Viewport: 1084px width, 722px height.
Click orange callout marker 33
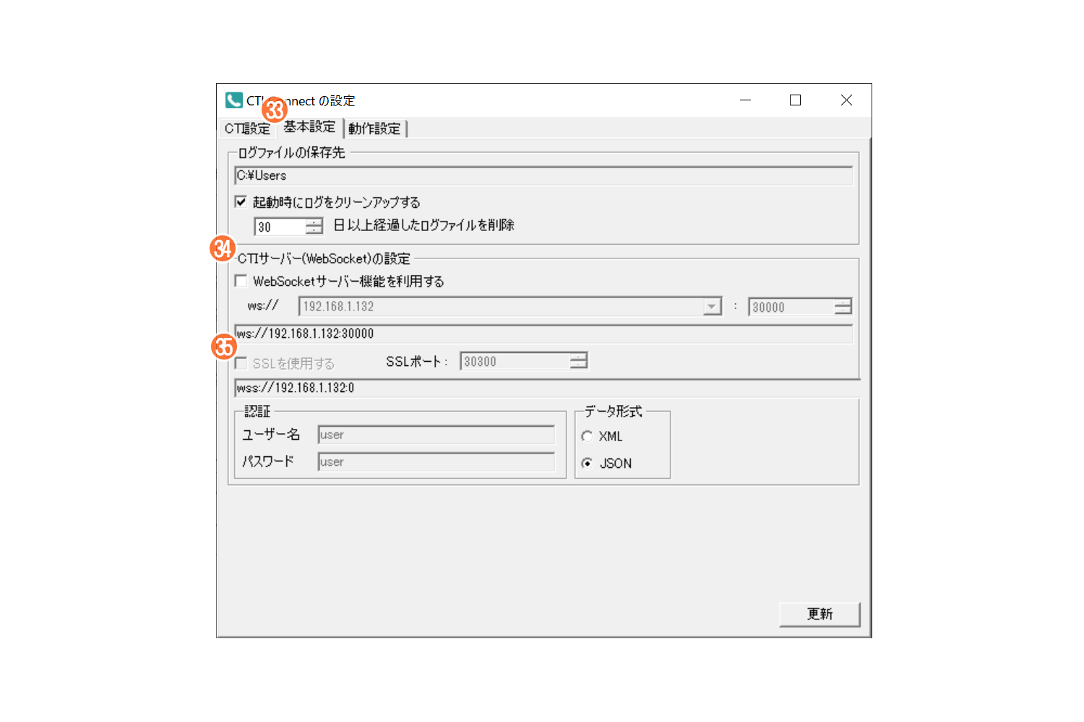pyautogui.click(x=275, y=110)
